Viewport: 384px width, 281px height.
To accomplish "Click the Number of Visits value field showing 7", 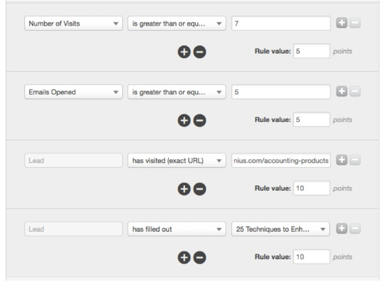I will (281, 24).
